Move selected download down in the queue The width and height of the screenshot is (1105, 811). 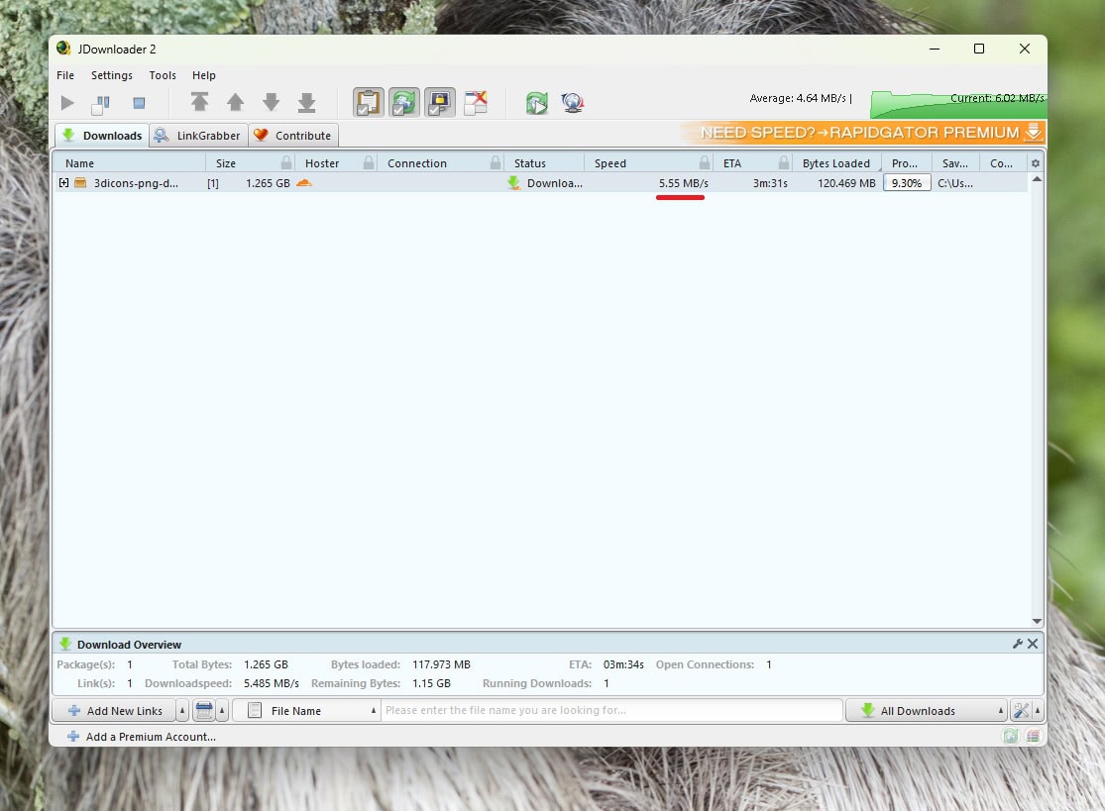(272, 102)
